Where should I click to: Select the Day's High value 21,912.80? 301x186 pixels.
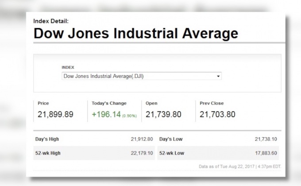[142, 139]
